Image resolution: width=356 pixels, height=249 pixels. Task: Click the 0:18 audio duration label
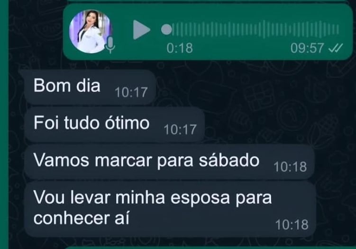pyautogui.click(x=180, y=48)
